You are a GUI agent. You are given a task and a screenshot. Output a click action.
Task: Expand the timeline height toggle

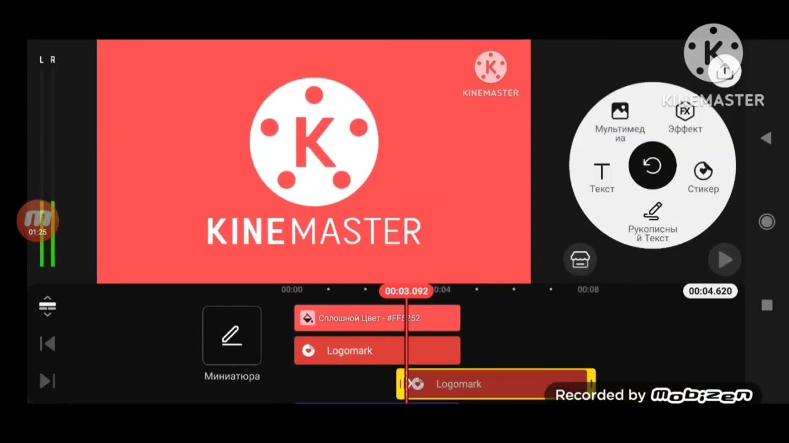pyautogui.click(x=47, y=306)
